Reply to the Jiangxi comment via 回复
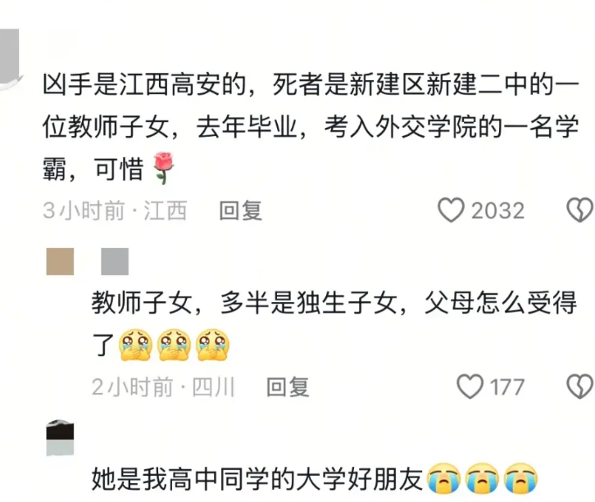595x502 pixels. [241, 210]
